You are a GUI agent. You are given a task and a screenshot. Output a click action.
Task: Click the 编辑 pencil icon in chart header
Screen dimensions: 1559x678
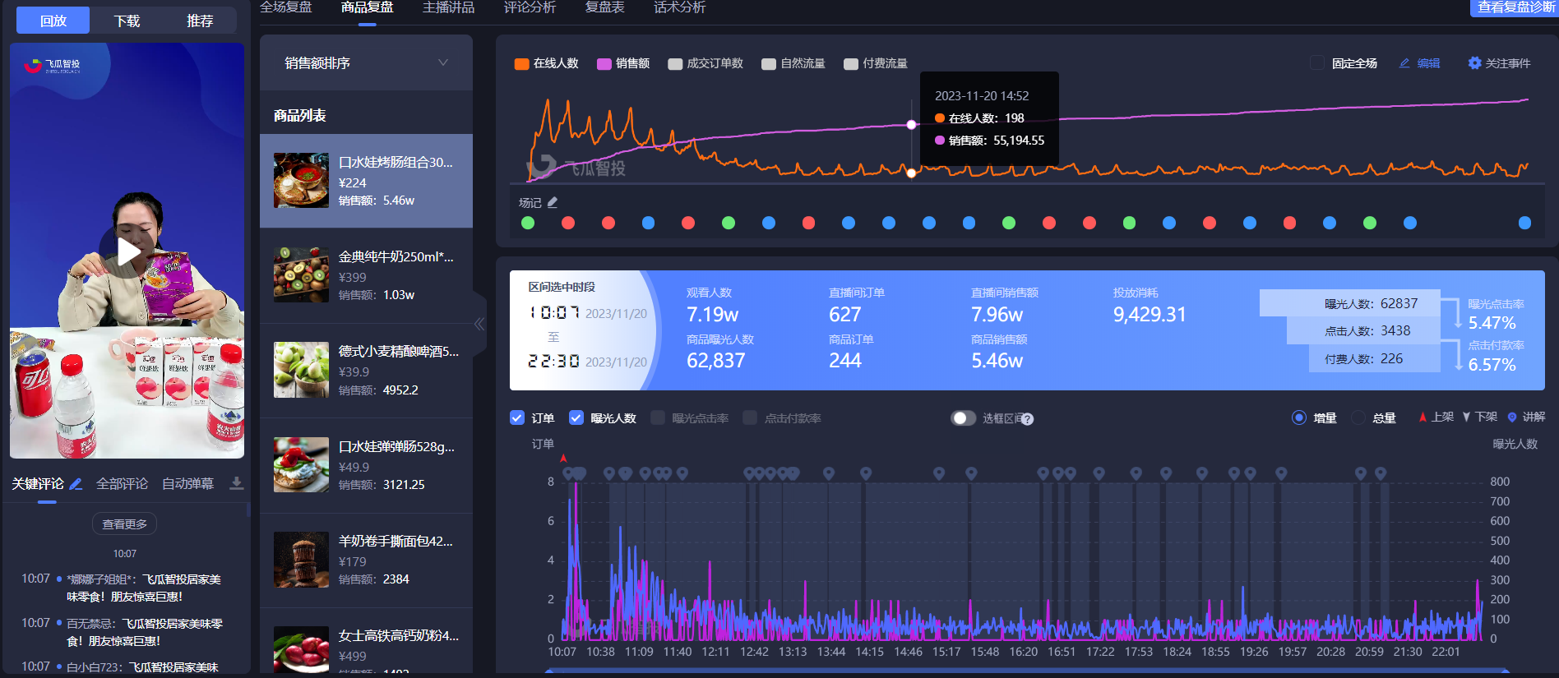[x=1404, y=63]
